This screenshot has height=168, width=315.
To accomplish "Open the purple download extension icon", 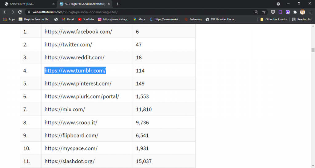I will click(x=288, y=12).
